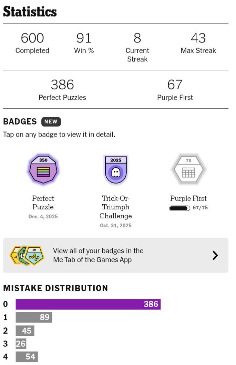Click the 45 two-mistakes bar
Viewport: 236px width, 365px height.
click(25, 331)
